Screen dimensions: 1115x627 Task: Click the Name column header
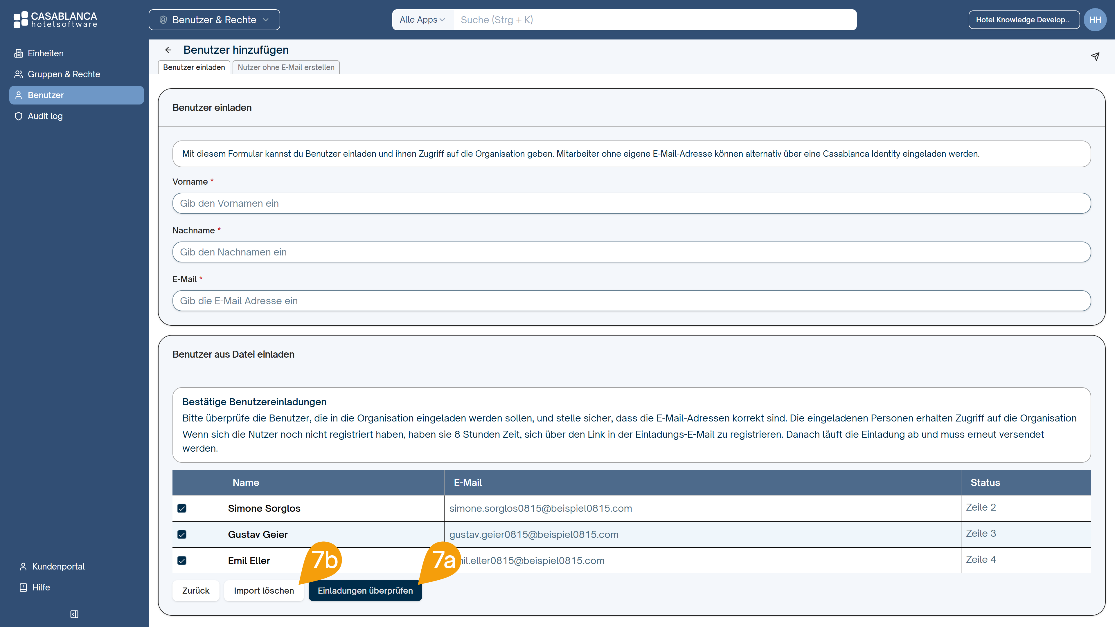(x=333, y=482)
